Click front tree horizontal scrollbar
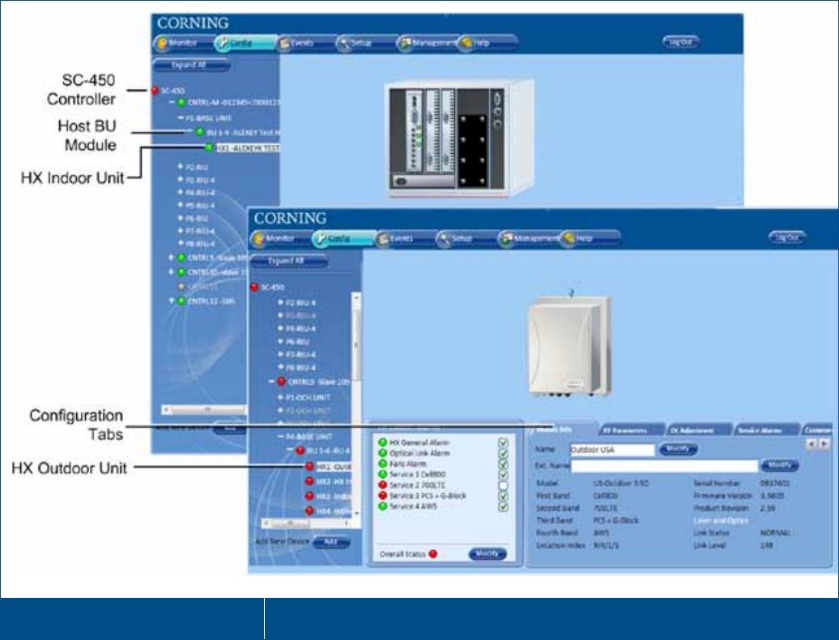This screenshot has height=640, width=839. (x=308, y=523)
